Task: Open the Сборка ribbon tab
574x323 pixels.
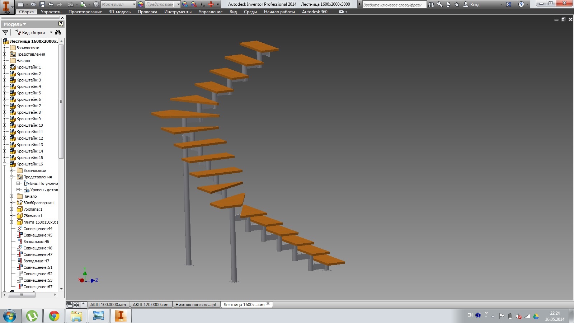Action: [27, 12]
